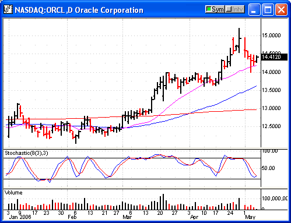Click the Apr month label on date axis

[x=194, y=217]
